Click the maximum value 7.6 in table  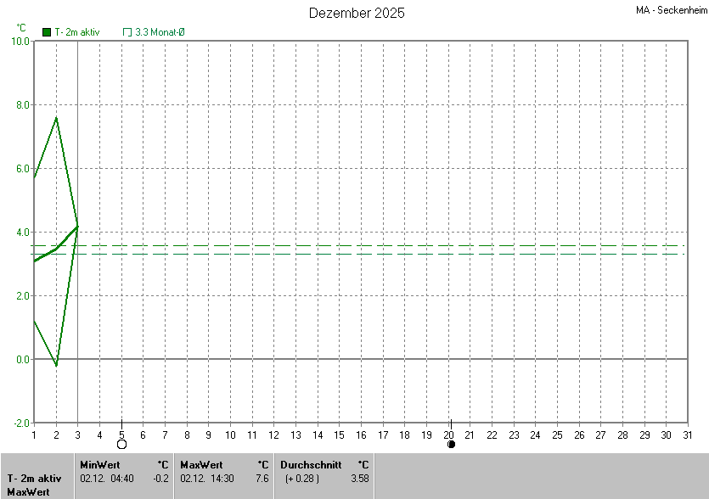[x=262, y=479]
